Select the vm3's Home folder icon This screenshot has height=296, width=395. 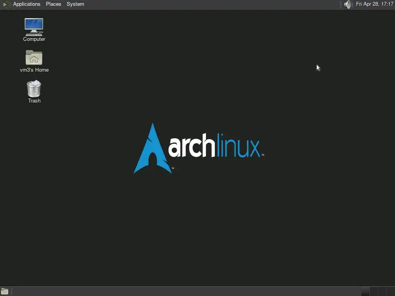34,61
